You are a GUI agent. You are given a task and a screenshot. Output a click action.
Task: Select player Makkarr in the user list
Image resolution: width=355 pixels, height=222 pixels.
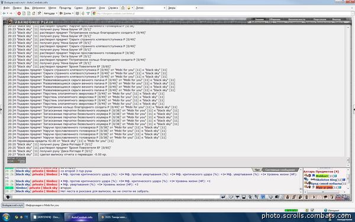coord(322,176)
